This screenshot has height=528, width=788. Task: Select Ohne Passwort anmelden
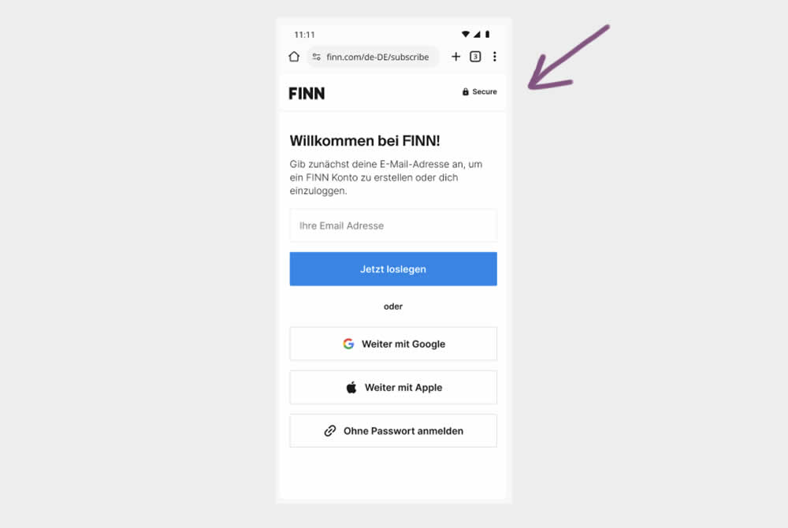point(393,430)
